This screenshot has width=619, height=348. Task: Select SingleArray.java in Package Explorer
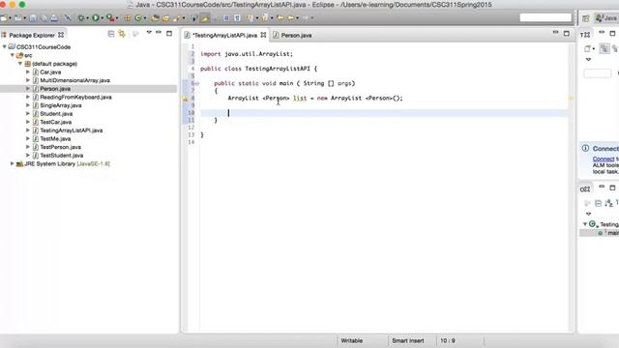pyautogui.click(x=60, y=105)
